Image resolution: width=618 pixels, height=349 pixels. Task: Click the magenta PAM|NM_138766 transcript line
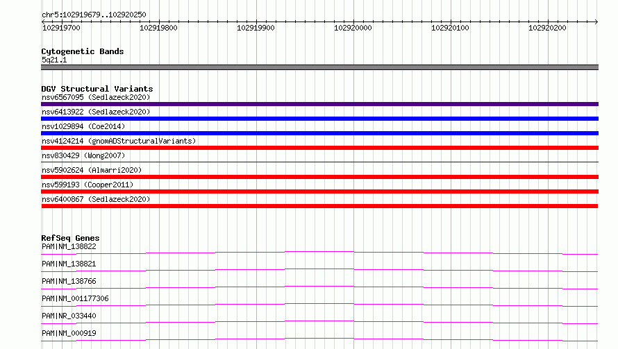[319, 287]
